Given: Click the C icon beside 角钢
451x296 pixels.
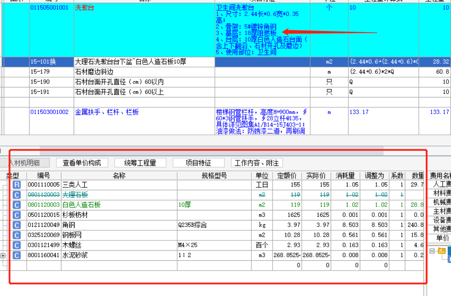Looking at the screenshot, I should 17,225.
